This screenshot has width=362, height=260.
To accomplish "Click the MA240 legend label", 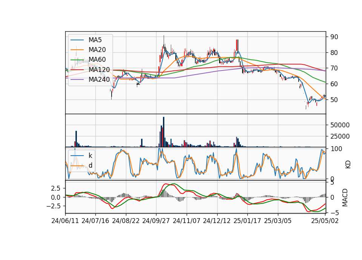I will pos(99,80).
